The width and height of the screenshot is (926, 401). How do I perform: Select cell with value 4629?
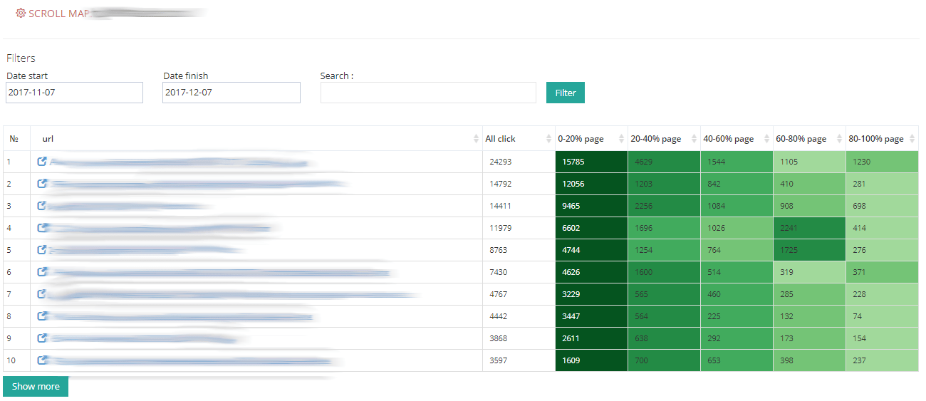pyautogui.click(x=664, y=162)
